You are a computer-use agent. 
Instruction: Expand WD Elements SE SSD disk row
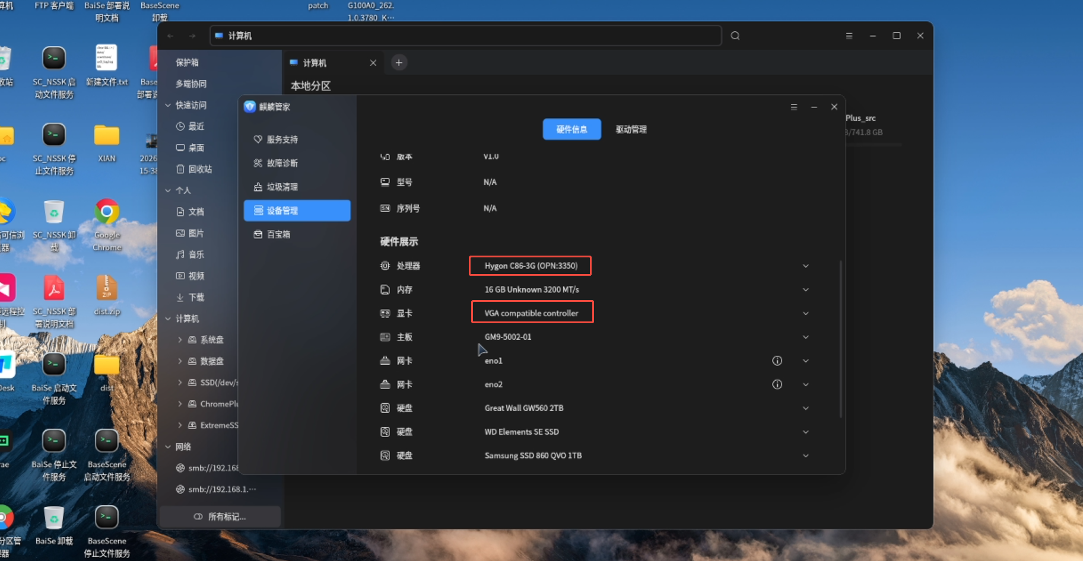coord(806,432)
